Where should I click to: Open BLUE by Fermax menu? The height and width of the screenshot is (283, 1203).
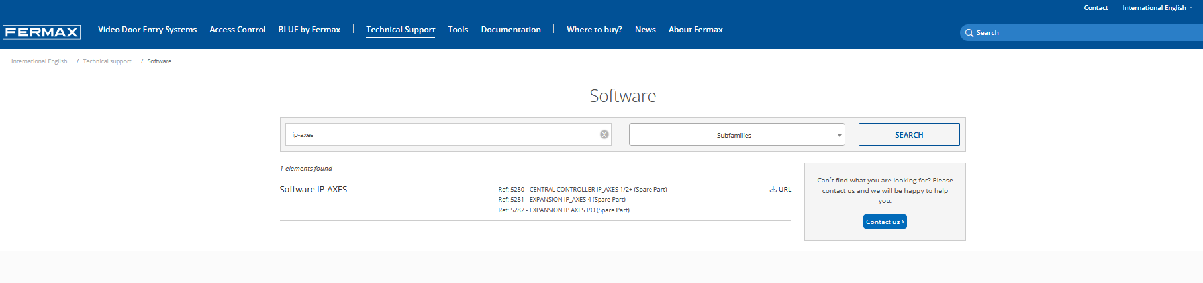(x=309, y=30)
